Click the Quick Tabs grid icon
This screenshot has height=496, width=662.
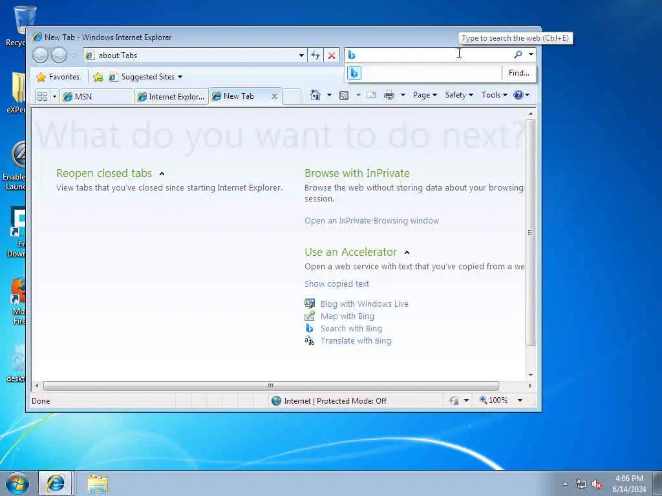tap(42, 97)
